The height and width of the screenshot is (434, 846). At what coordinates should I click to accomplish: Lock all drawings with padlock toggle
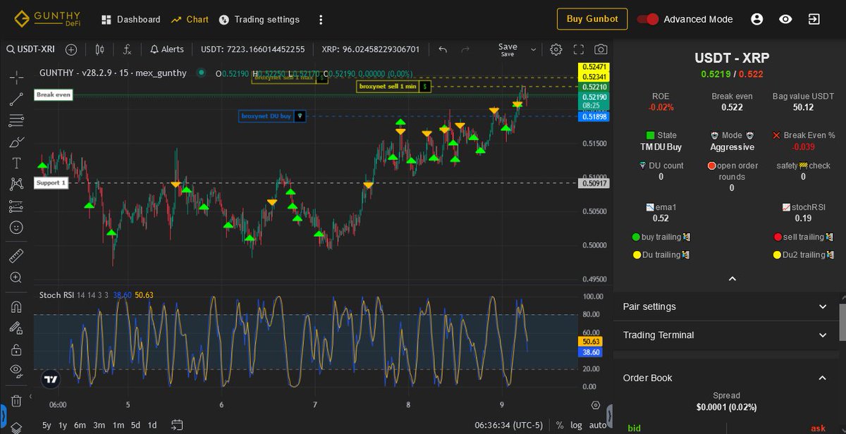click(16, 350)
